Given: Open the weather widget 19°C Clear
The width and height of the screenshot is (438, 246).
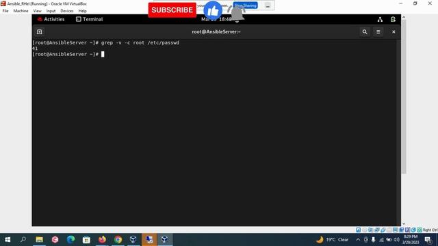Looking at the screenshot, I should tap(333, 240).
